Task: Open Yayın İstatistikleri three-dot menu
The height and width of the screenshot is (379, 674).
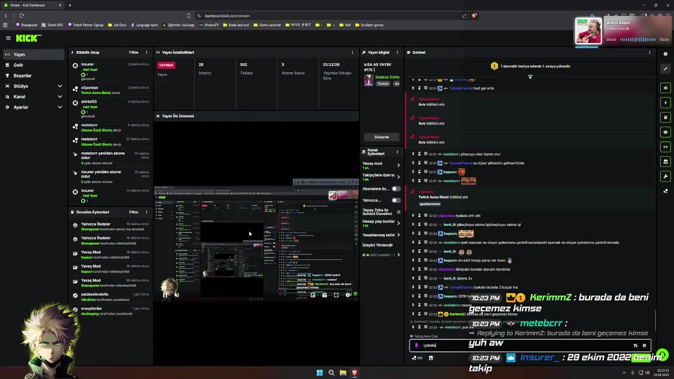Action: pyautogui.click(x=352, y=52)
